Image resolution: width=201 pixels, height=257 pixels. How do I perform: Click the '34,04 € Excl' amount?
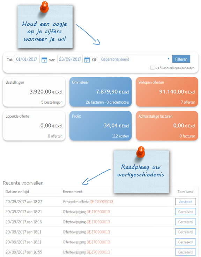click(x=116, y=126)
